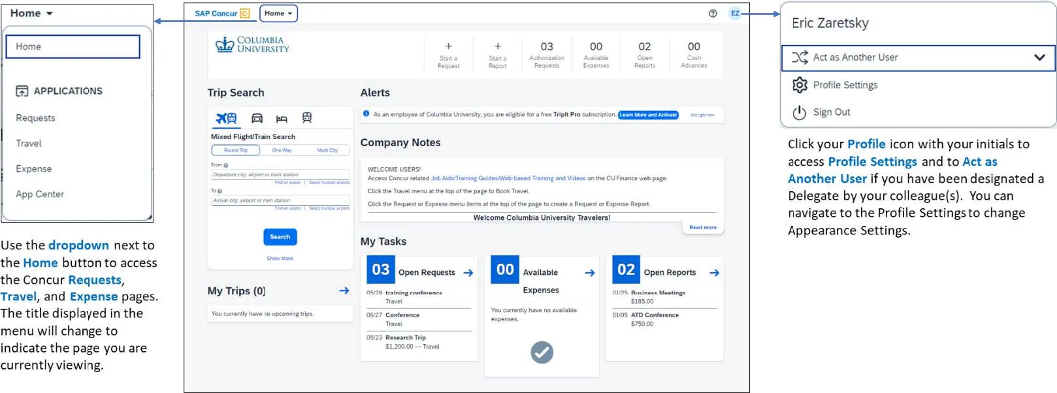Click the EZ profile initials icon
Image resolution: width=1057 pixels, height=393 pixels.
[735, 13]
